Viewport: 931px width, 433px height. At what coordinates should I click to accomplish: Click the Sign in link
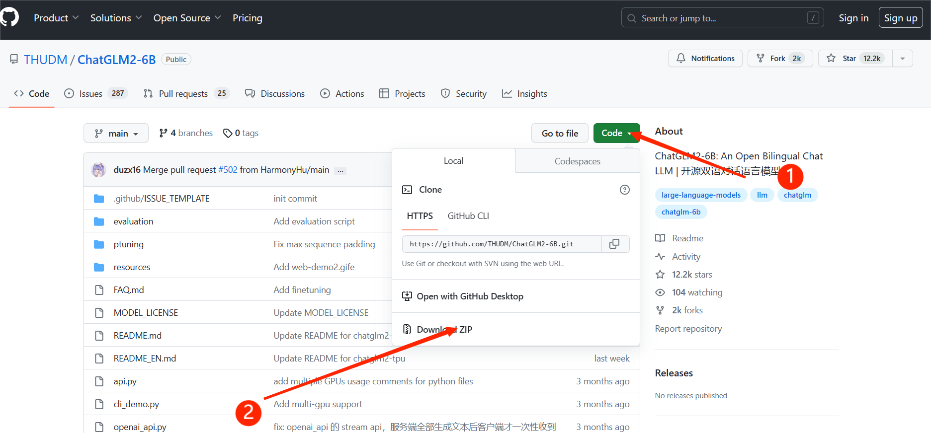(x=853, y=18)
